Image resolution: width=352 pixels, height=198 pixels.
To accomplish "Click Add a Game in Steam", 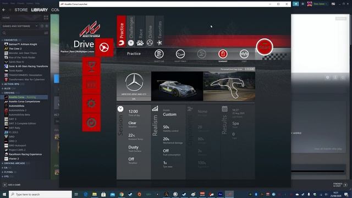I will 12,185.
